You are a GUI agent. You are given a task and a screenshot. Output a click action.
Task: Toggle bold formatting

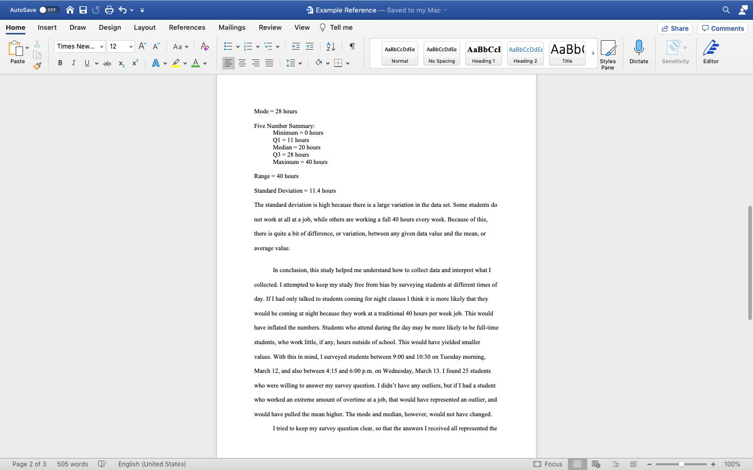point(60,63)
